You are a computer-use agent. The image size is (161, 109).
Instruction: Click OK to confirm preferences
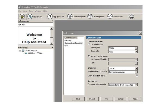click(107, 99)
